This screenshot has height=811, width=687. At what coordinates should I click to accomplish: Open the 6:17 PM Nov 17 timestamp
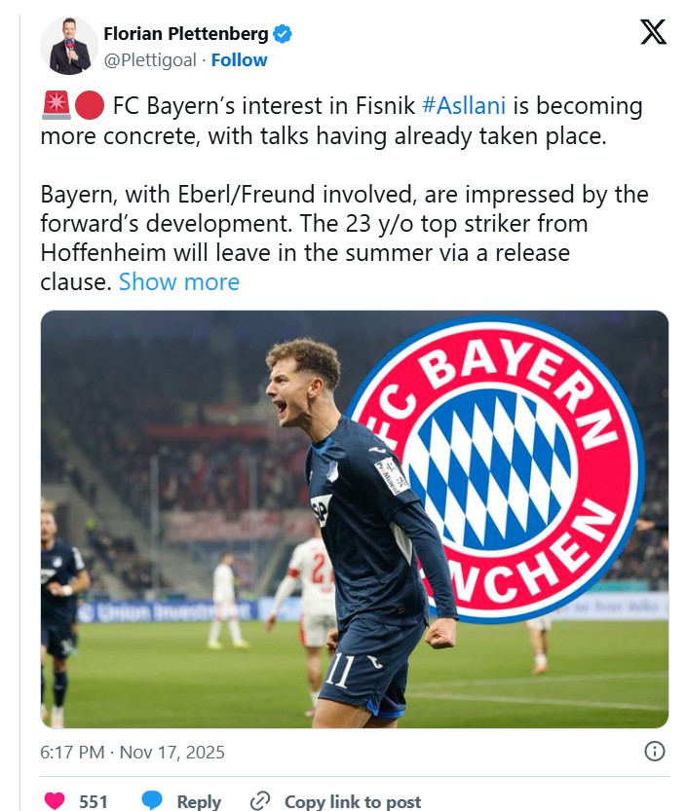point(133,753)
